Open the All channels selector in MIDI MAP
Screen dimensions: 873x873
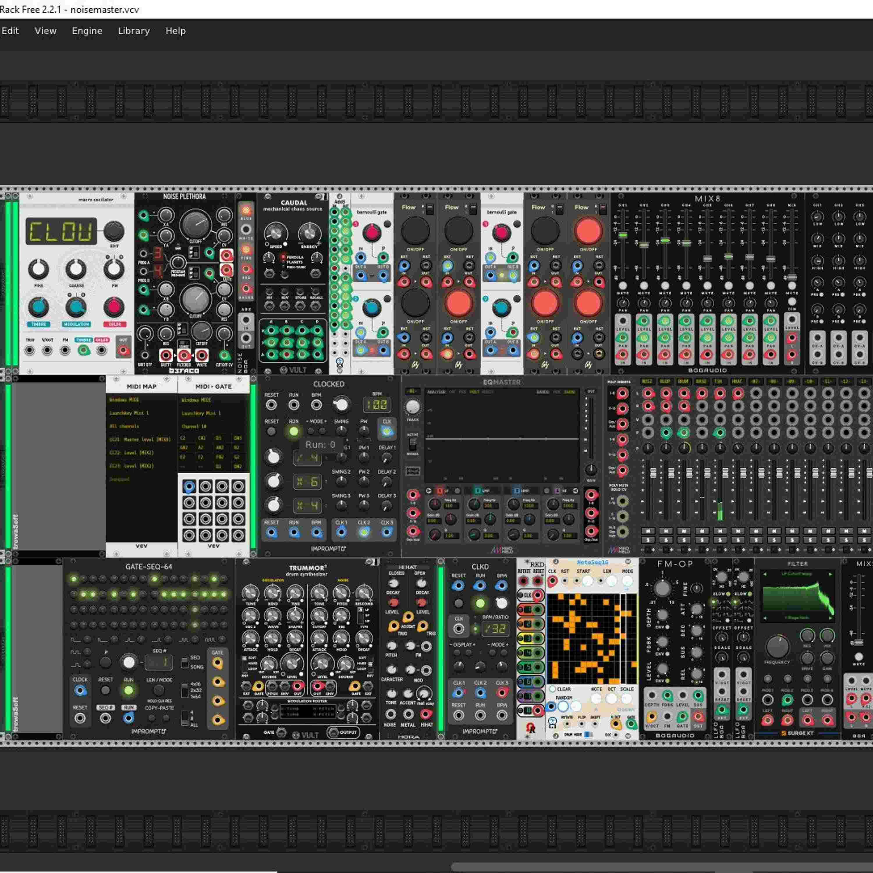coord(124,426)
